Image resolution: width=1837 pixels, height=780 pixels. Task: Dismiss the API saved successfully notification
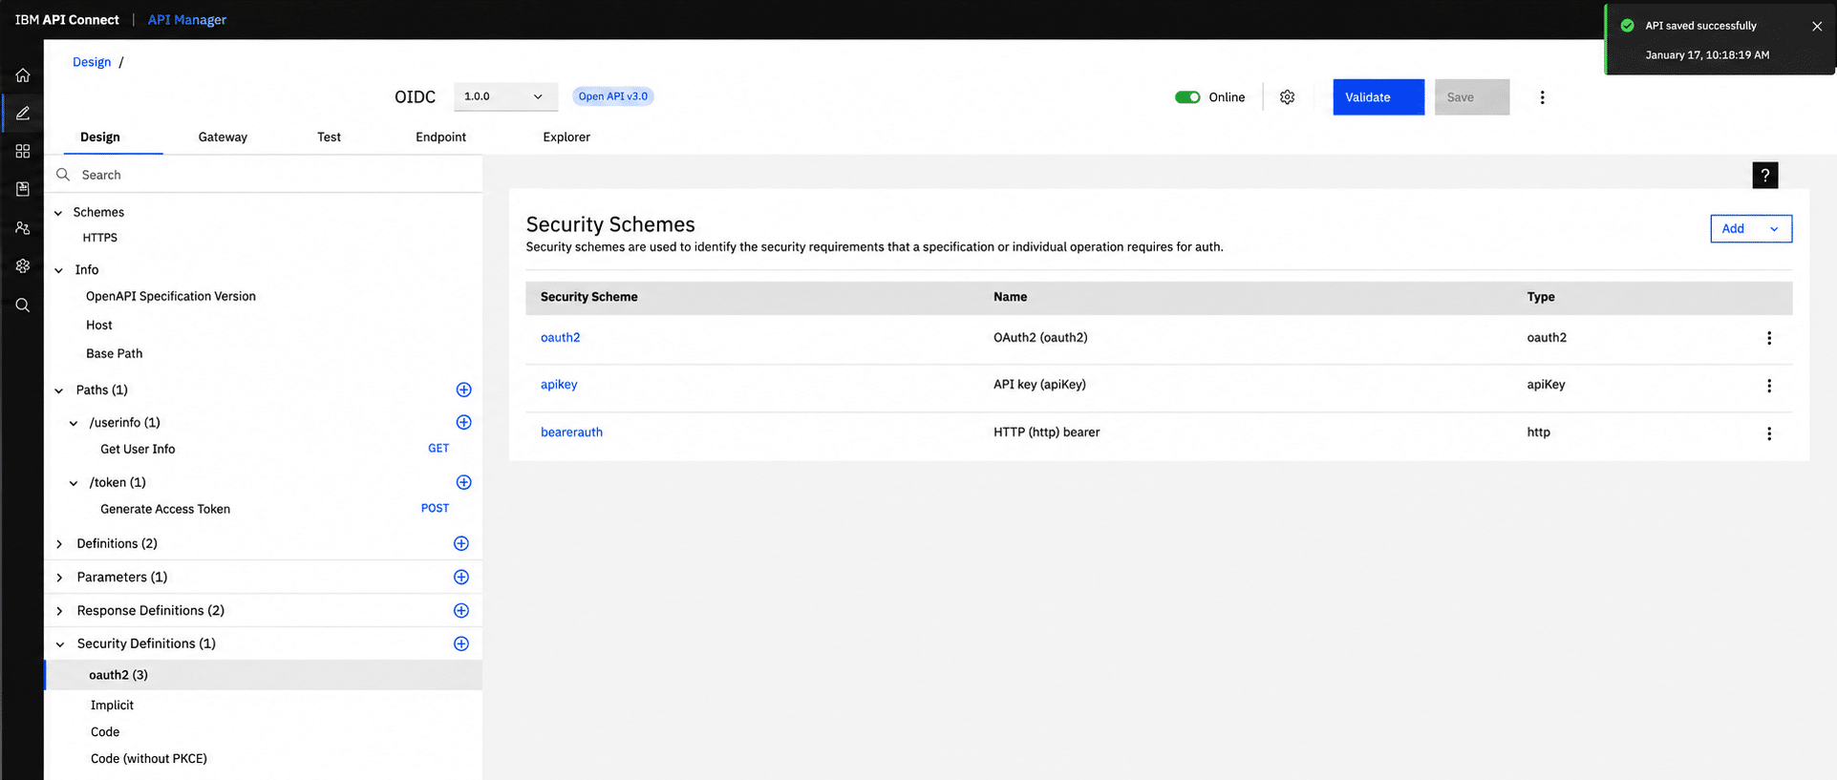coord(1817,27)
